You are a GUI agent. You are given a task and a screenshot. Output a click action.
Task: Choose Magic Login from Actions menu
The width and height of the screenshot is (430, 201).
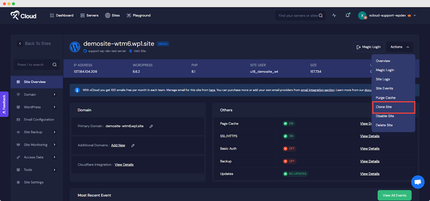(385, 70)
